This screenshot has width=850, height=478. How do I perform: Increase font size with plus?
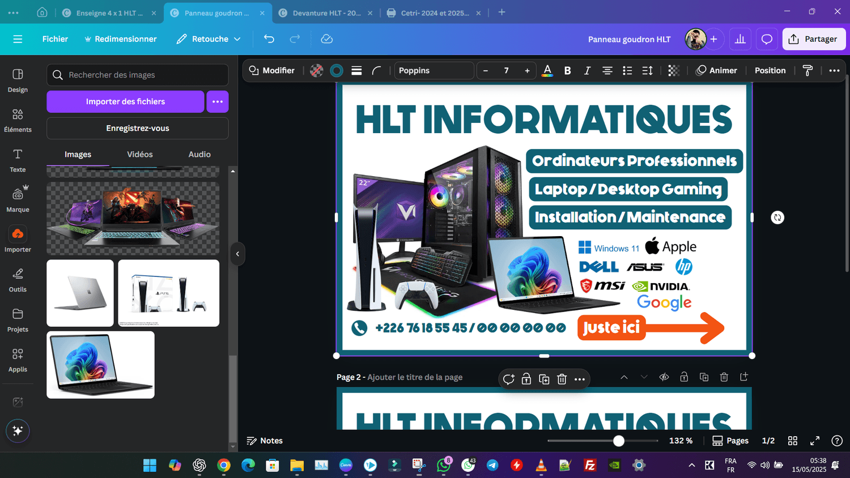coord(527,70)
